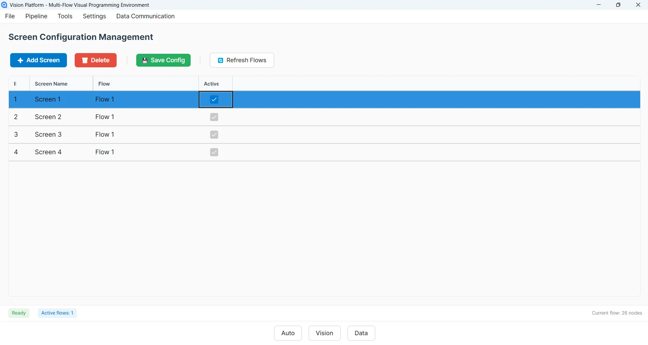The width and height of the screenshot is (648, 345).
Task: Click Flow 1 cell in Screen 2 row
Action: pyautogui.click(x=146, y=117)
